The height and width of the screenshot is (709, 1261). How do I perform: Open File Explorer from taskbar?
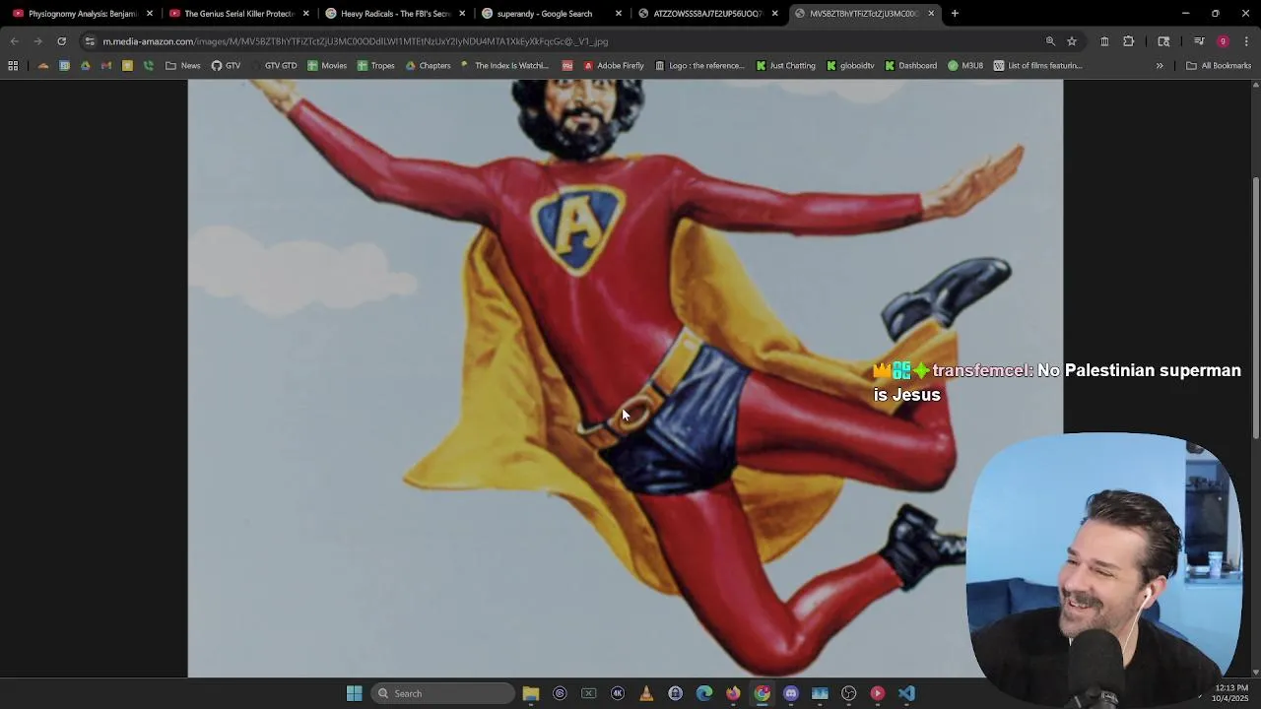click(531, 693)
